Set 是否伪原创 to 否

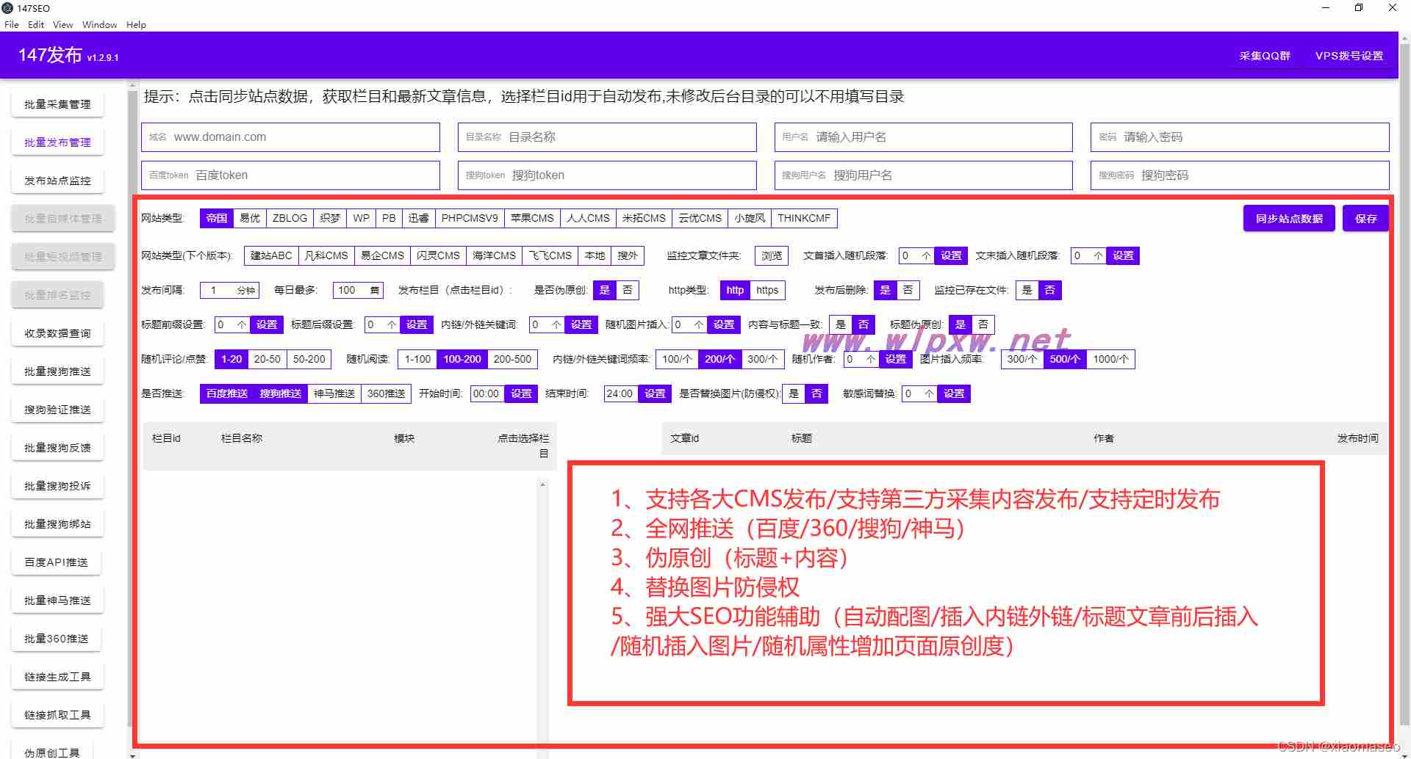click(628, 290)
